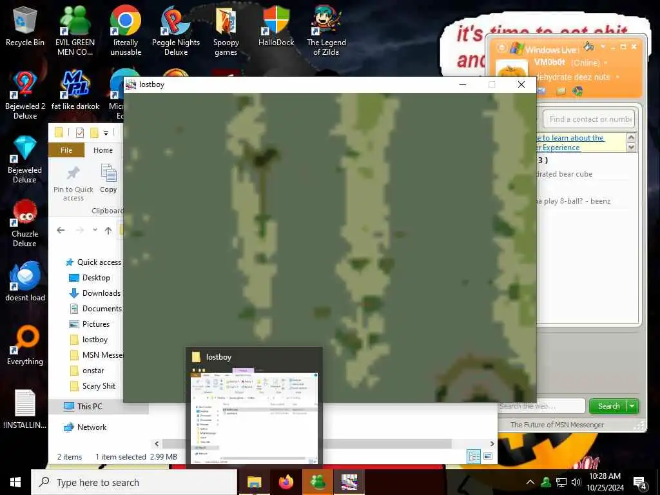Show hidden system tray icons chevron
The height and width of the screenshot is (495, 660).
(x=530, y=482)
